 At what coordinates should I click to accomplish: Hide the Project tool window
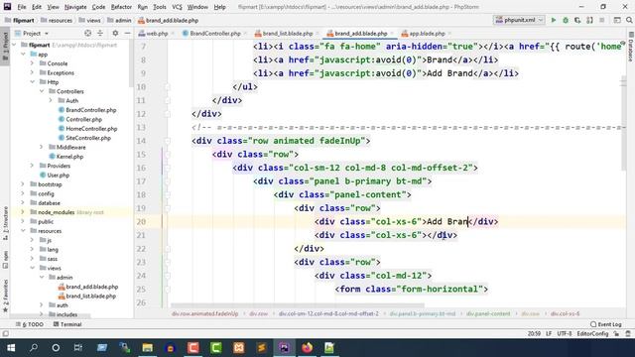(127, 33)
